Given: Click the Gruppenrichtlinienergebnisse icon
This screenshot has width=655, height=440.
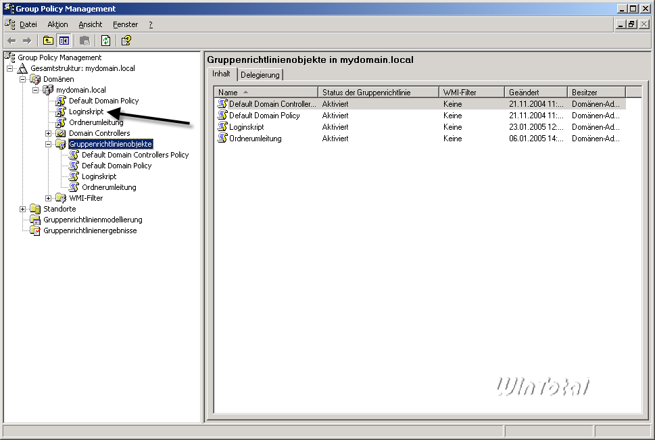Looking at the screenshot, I should point(36,230).
